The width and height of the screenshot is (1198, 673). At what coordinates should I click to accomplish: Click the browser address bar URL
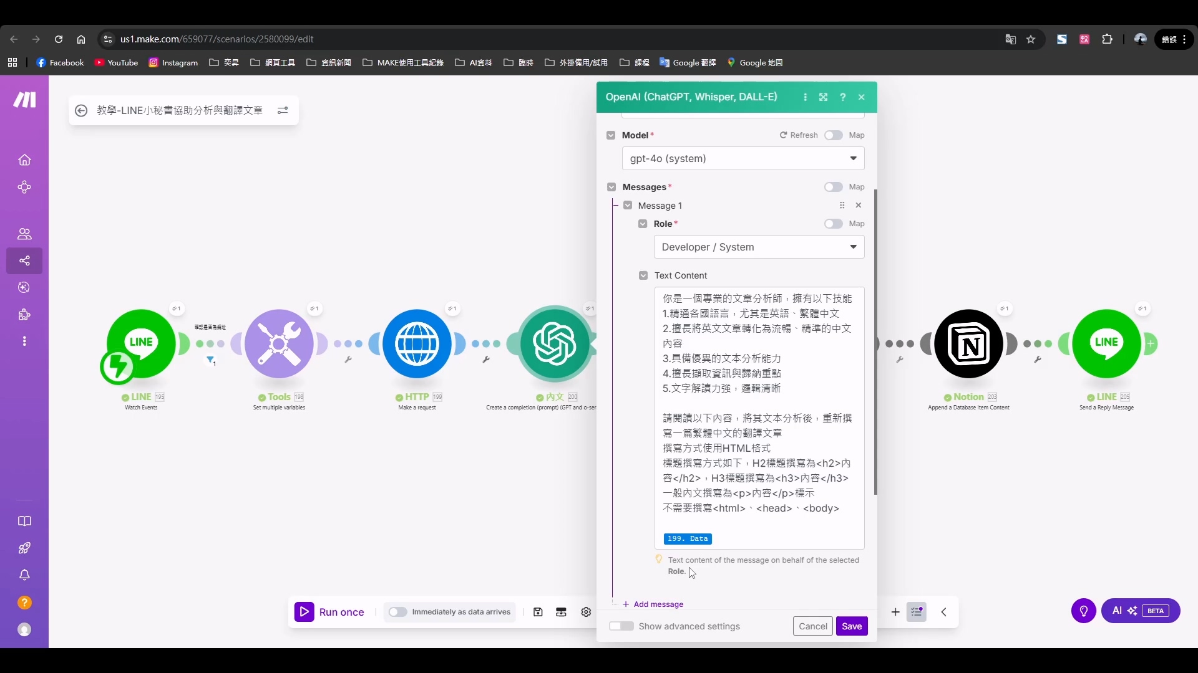point(217,39)
